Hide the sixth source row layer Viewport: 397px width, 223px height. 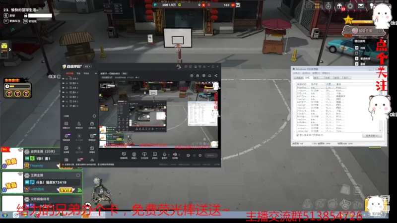[x=64, y=102]
